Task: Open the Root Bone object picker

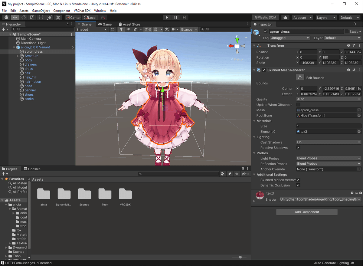Action: (x=359, y=116)
